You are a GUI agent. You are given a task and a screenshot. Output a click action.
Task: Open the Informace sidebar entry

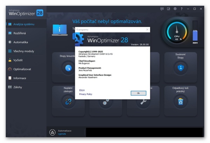click(20, 78)
